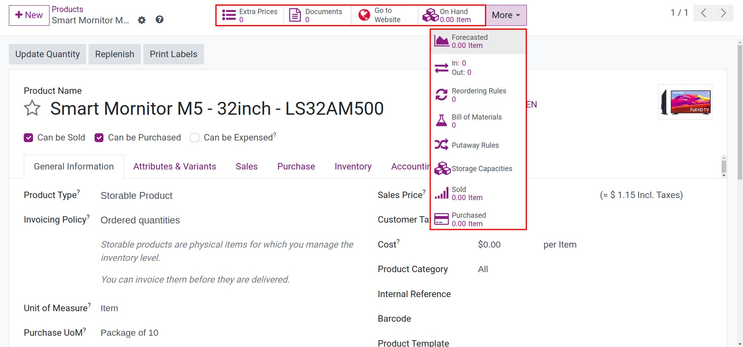
Task: Click the New button
Action: [29, 15]
